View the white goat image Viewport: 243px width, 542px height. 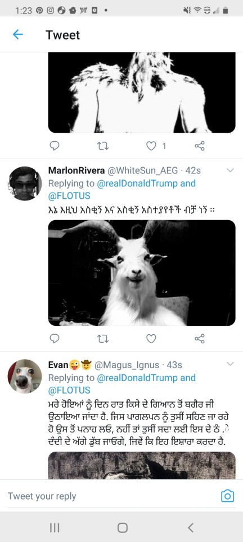pos(142,273)
